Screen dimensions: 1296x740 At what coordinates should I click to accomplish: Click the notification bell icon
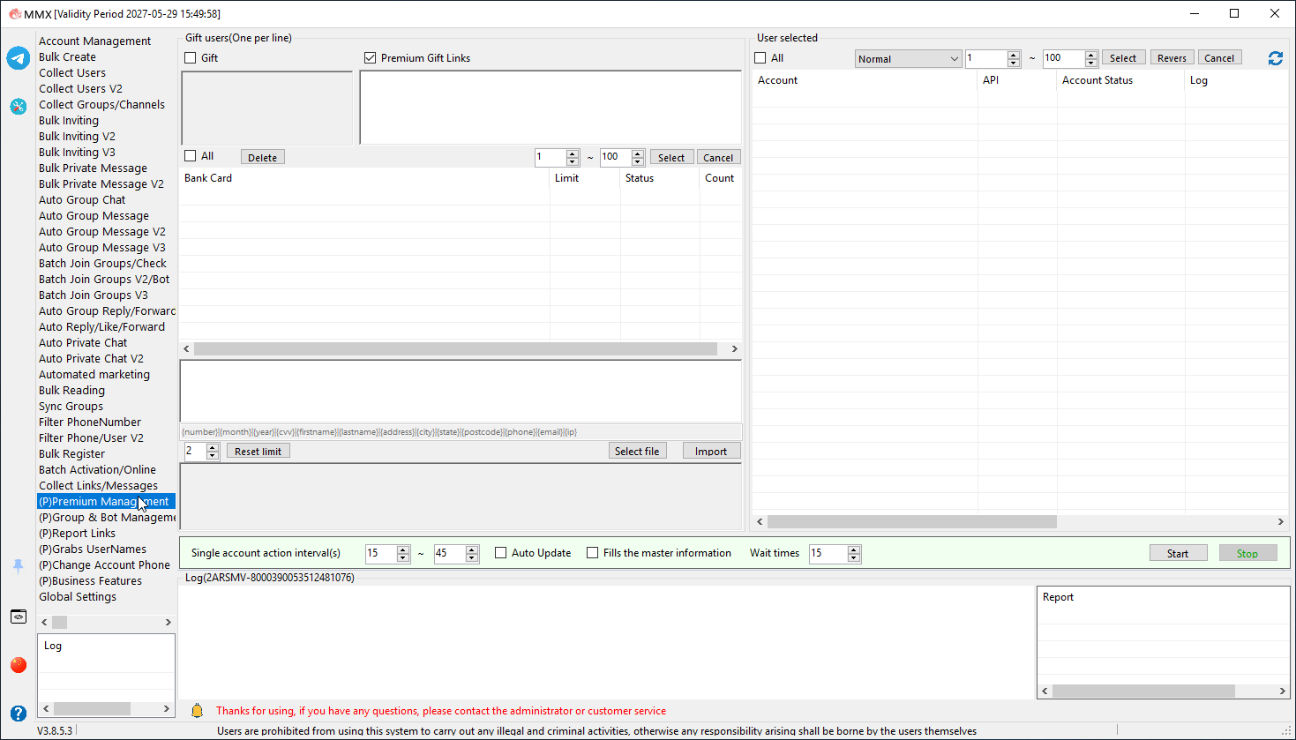(198, 711)
